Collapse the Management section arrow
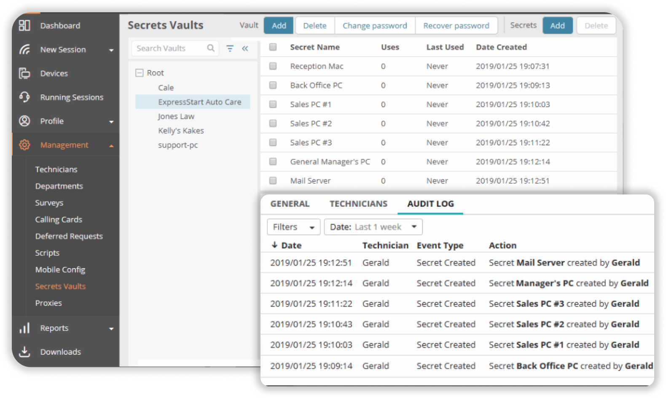 click(x=111, y=146)
